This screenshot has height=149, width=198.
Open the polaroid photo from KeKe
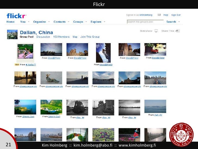[x=25, y=53]
